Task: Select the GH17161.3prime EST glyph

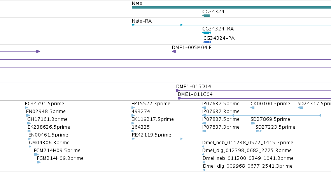Action: tap(29, 123)
